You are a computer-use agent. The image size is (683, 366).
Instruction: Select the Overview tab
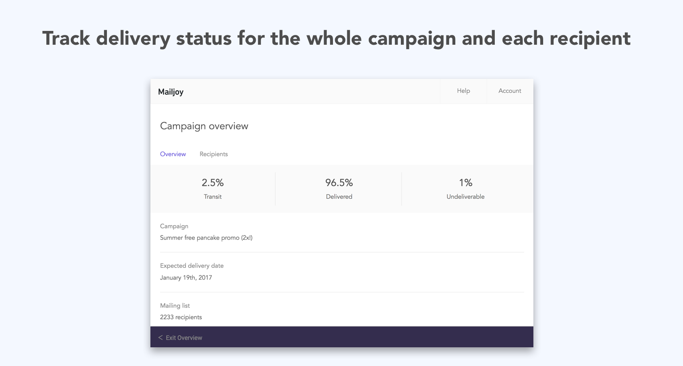pyautogui.click(x=173, y=154)
